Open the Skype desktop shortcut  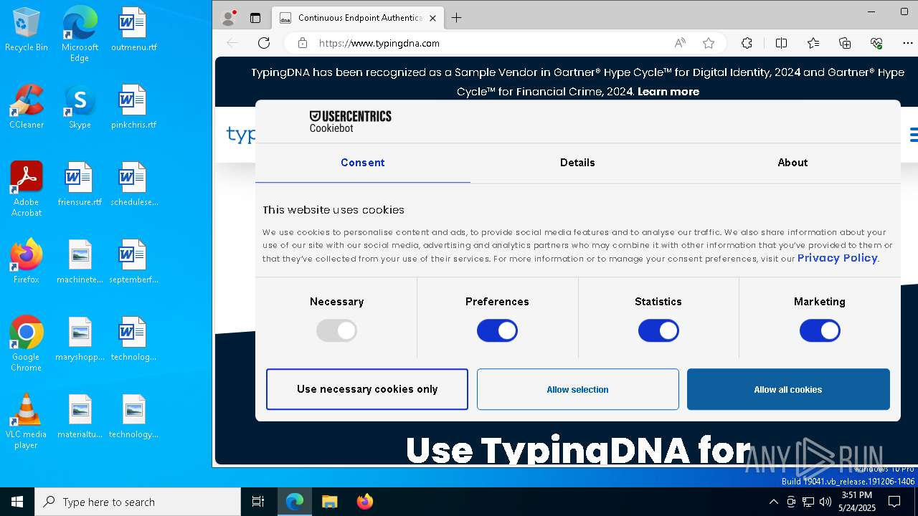pyautogui.click(x=80, y=107)
